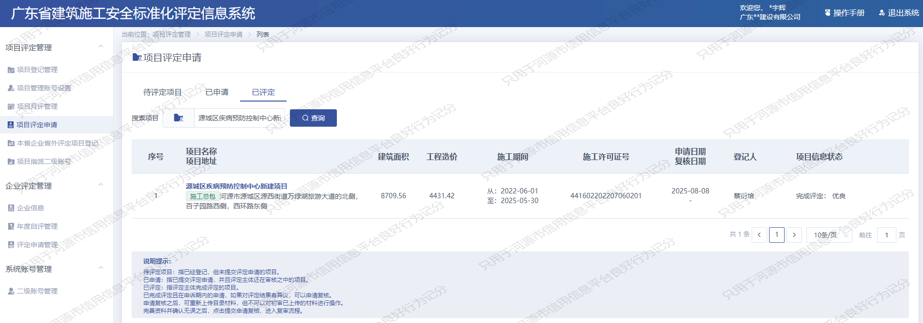This screenshot has width=923, height=323.
Task: Click the 共 1 条 total count
Action: (740, 234)
